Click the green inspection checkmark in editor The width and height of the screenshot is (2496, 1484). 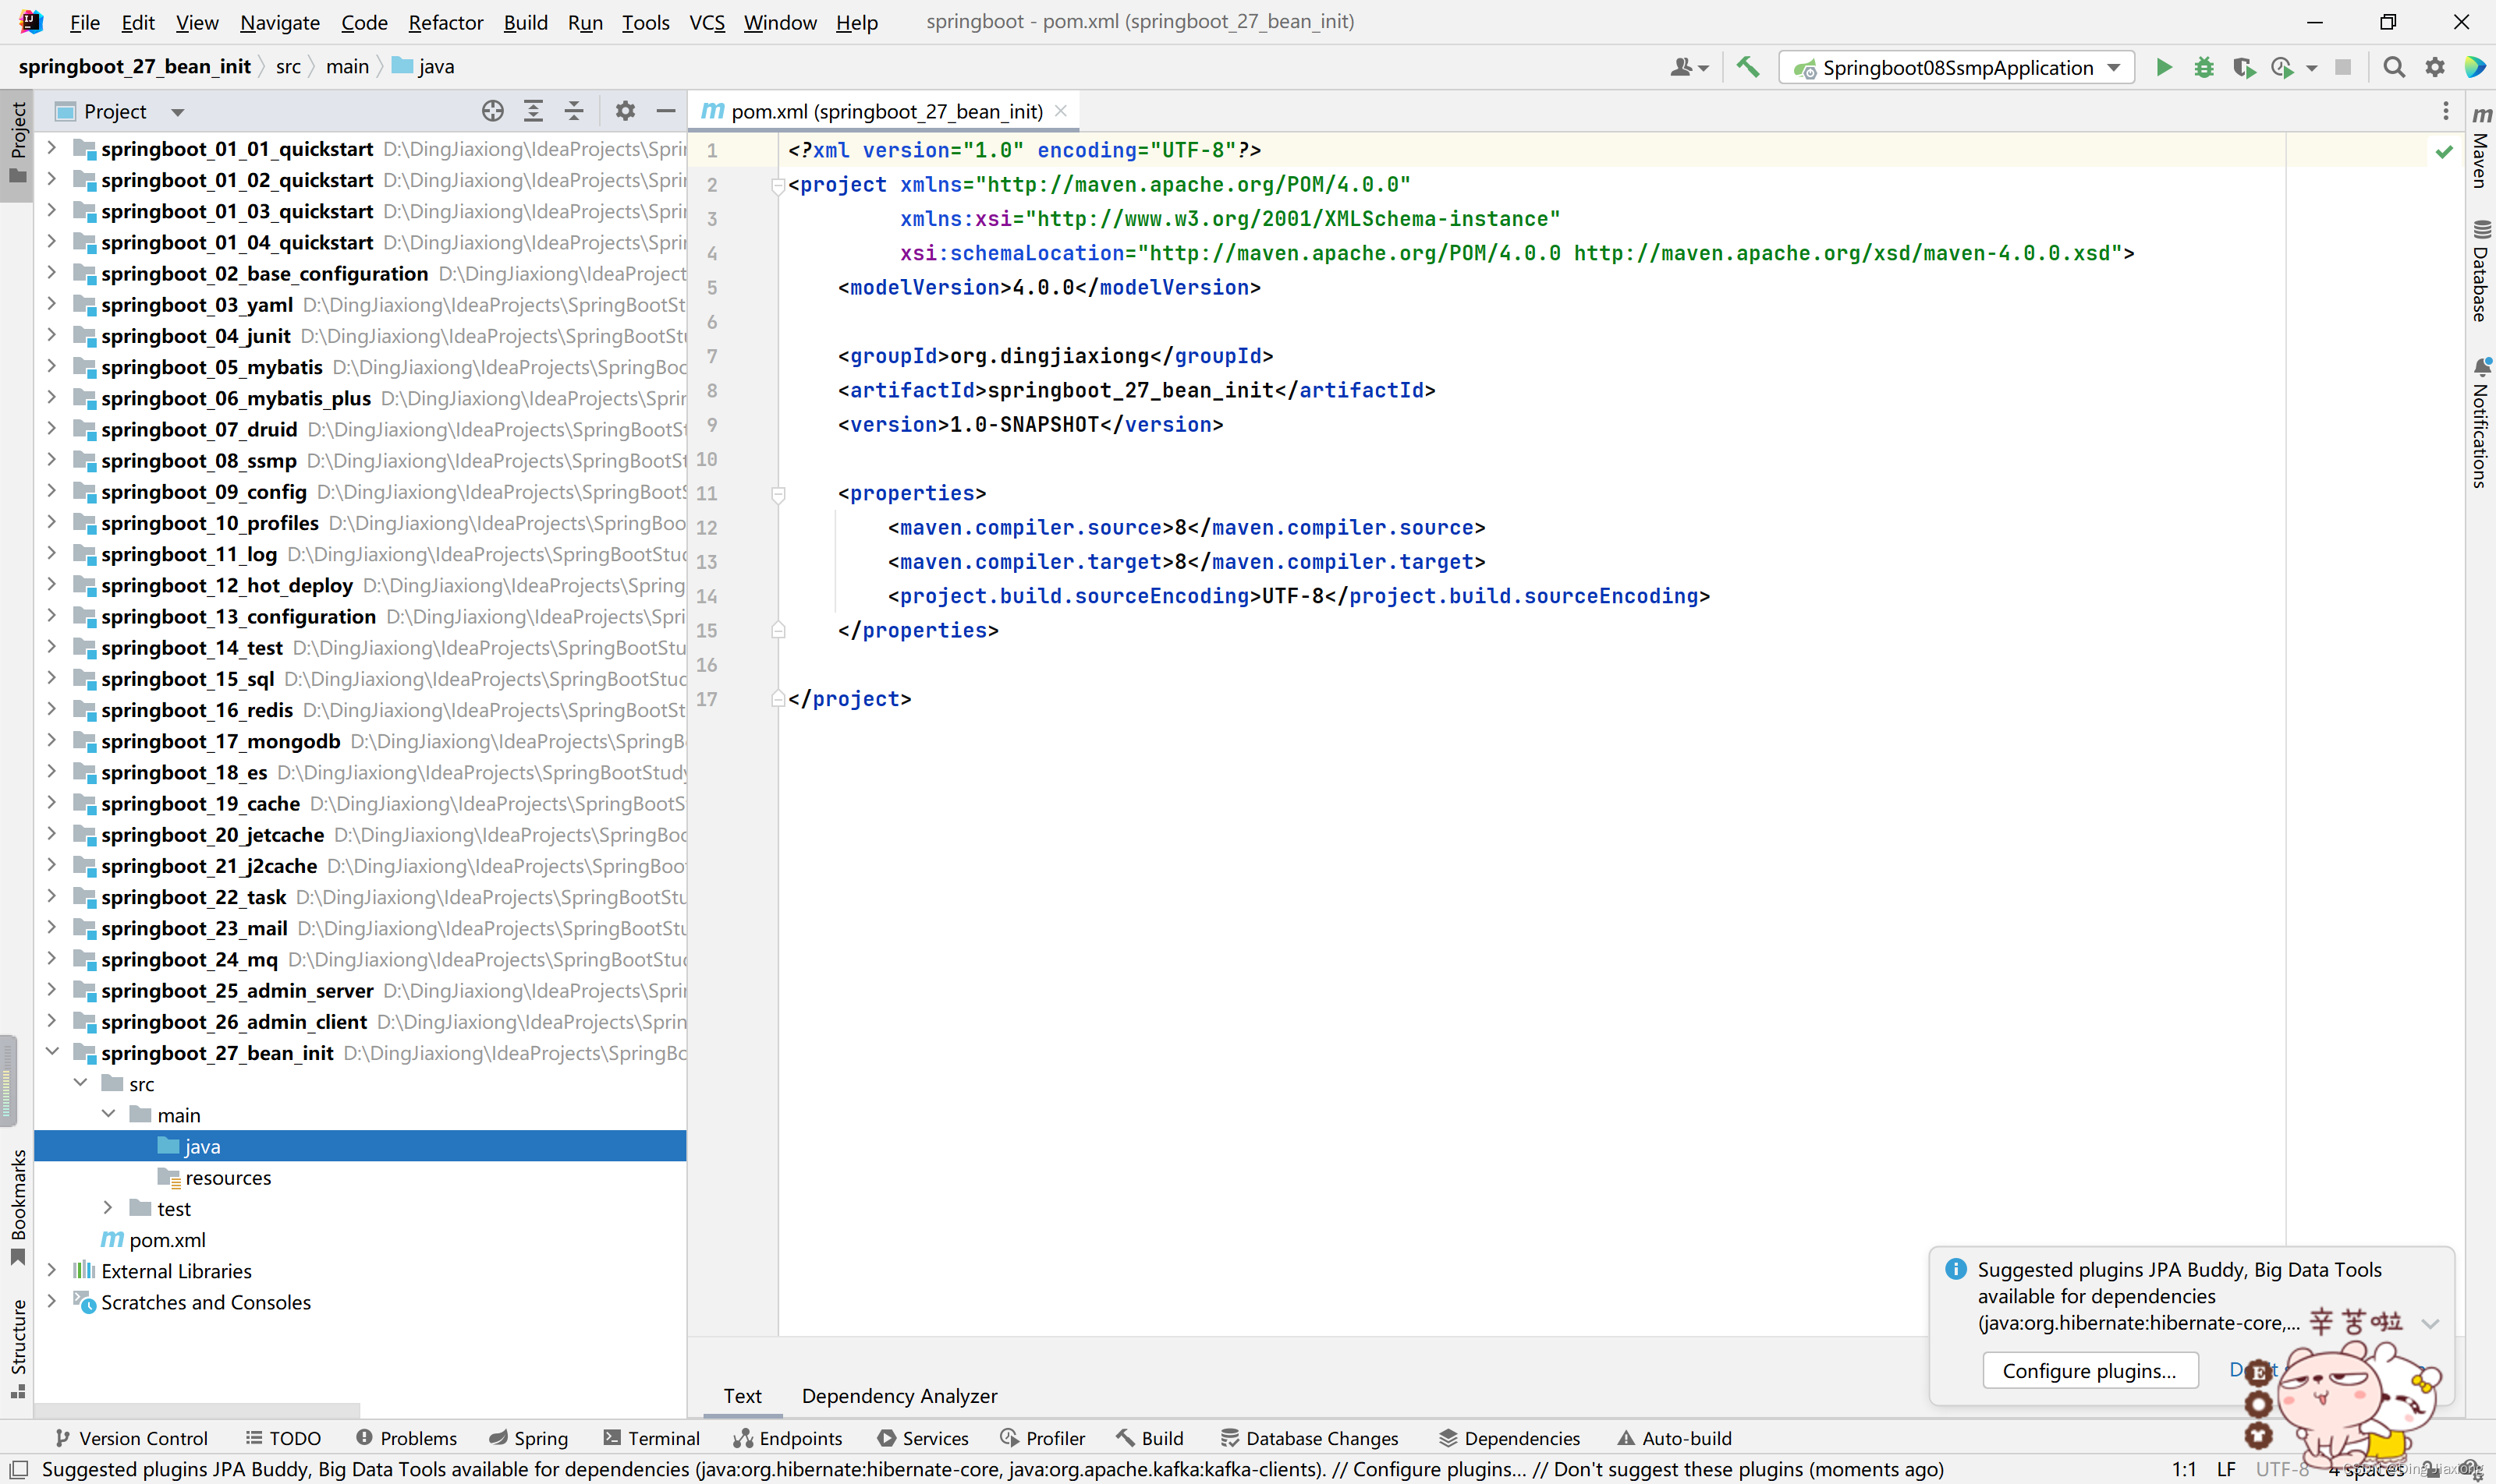coord(2444,151)
